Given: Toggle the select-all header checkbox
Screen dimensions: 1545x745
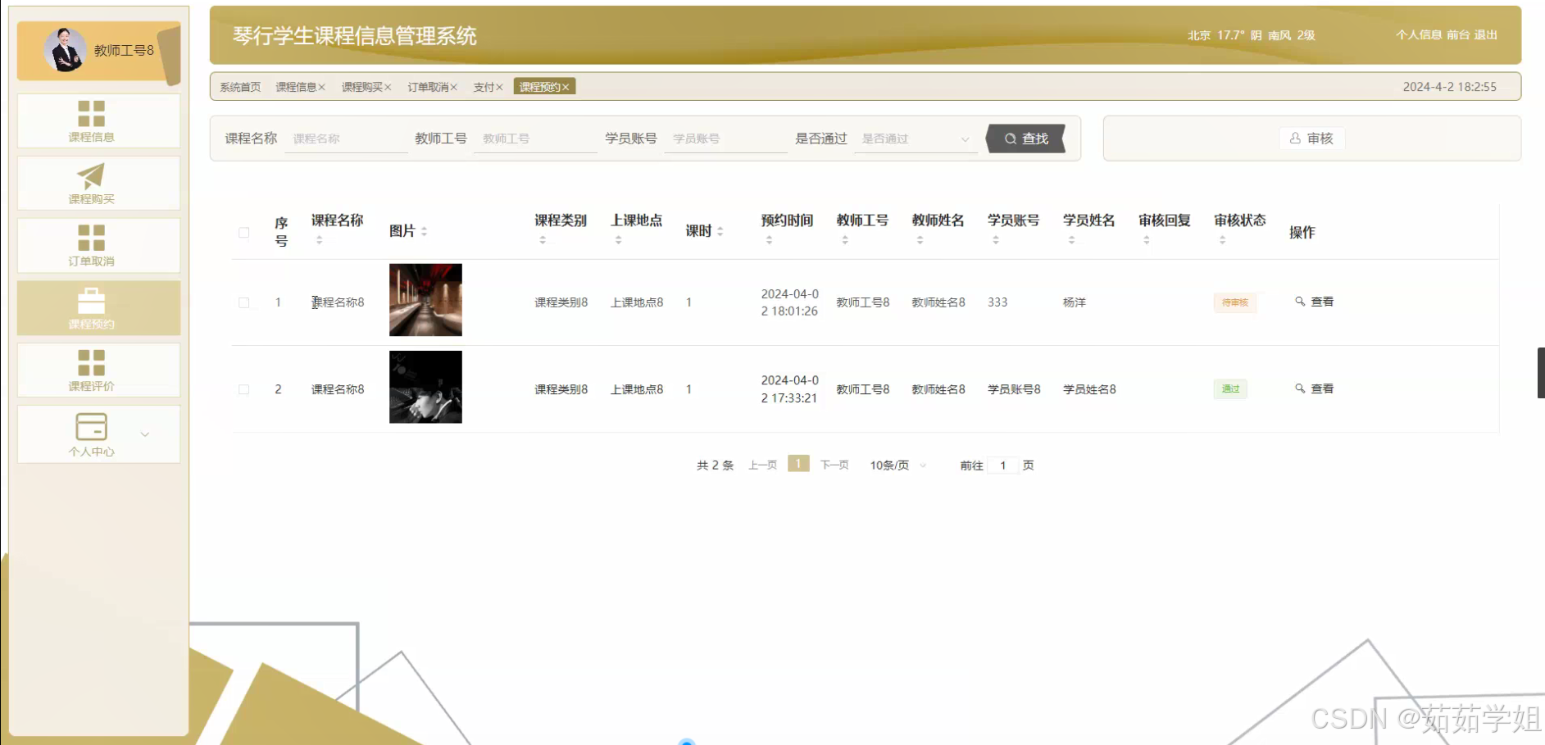Looking at the screenshot, I should pyautogui.click(x=243, y=233).
